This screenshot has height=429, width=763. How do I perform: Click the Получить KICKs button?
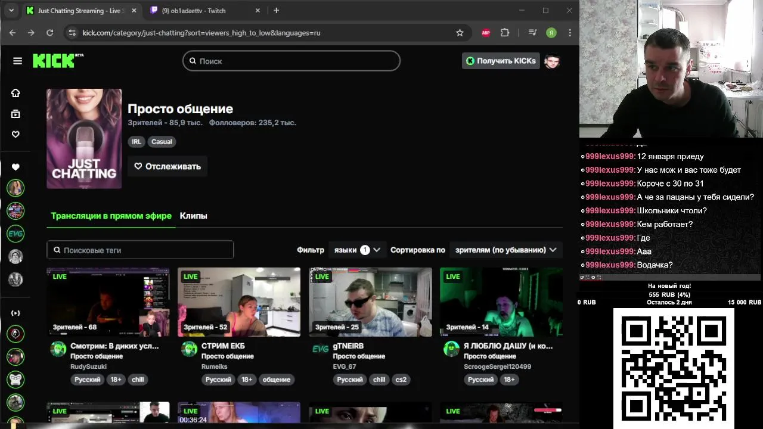(501, 61)
